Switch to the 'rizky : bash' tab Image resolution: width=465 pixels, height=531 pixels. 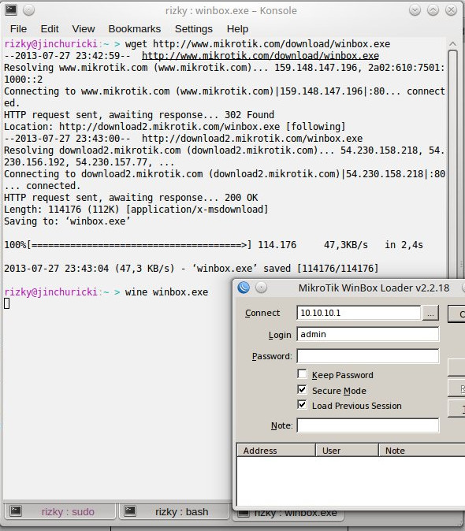(173, 511)
